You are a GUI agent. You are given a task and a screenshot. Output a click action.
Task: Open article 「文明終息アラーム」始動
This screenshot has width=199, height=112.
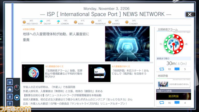pos(64,74)
